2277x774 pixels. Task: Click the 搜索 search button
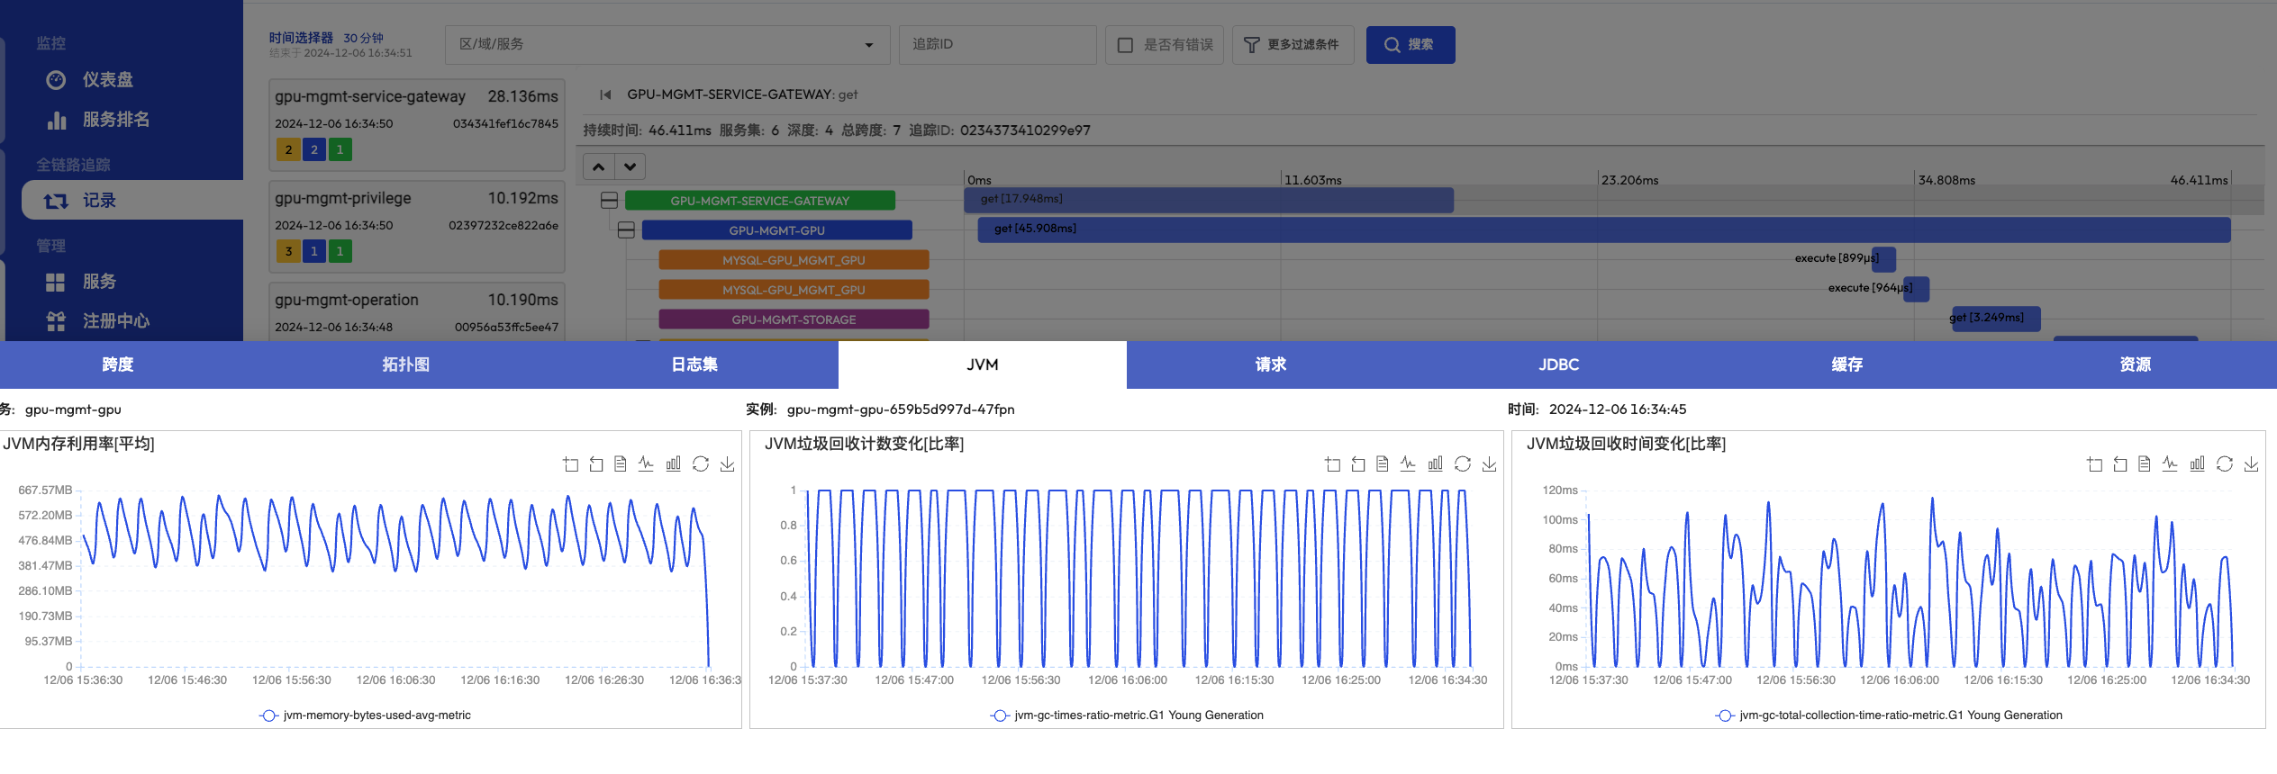click(x=1410, y=45)
